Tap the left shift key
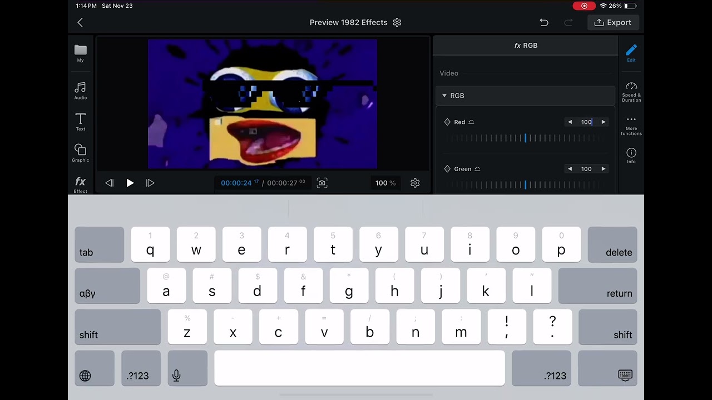Viewport: 712px width, 400px height. (x=118, y=327)
